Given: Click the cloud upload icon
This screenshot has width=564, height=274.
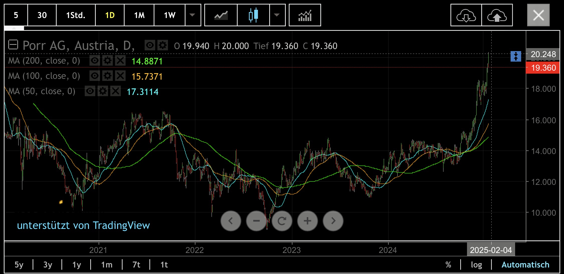Looking at the screenshot, I should pyautogui.click(x=497, y=15).
